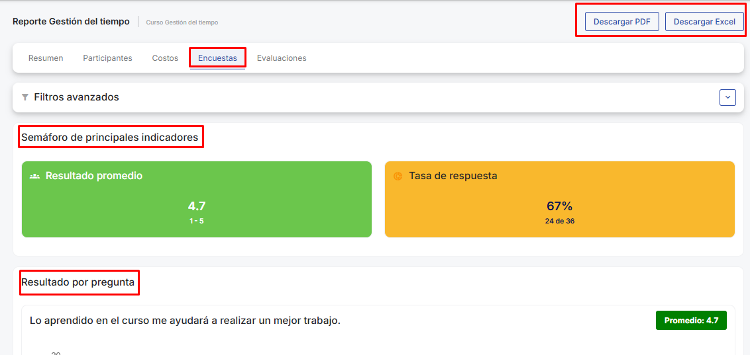750x355 pixels.
Task: Click the Tasa de respuesta pie icon
Action: [398, 177]
